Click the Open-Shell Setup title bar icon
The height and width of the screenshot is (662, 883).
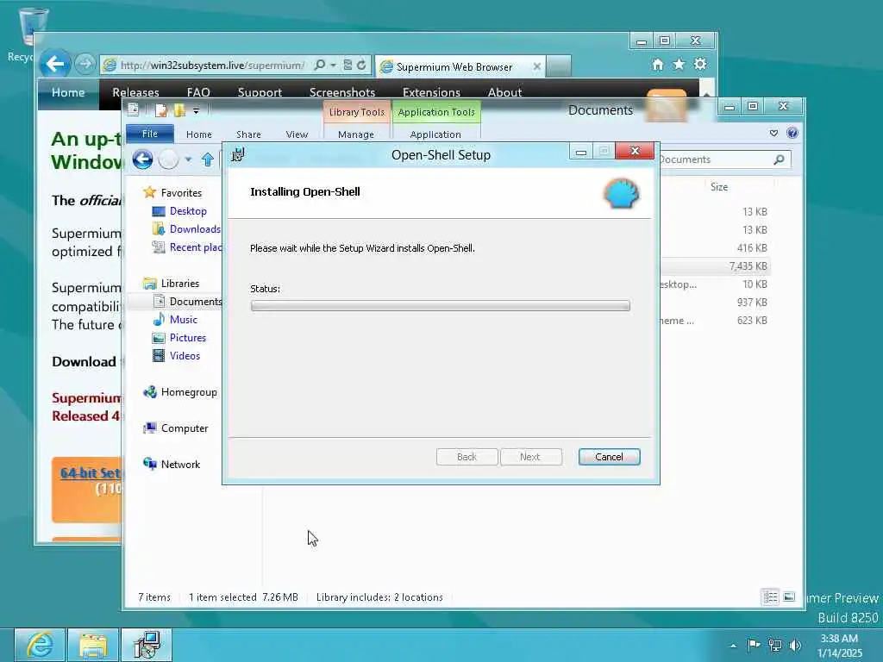(x=238, y=154)
